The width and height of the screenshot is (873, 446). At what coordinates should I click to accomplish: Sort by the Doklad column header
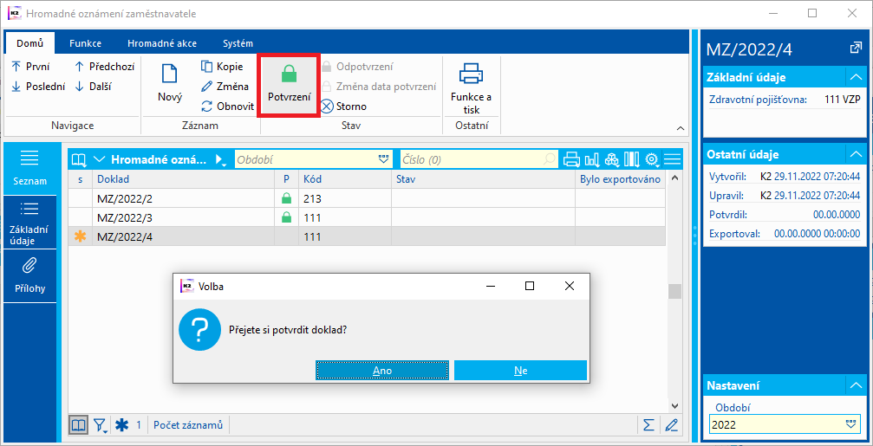(x=184, y=179)
